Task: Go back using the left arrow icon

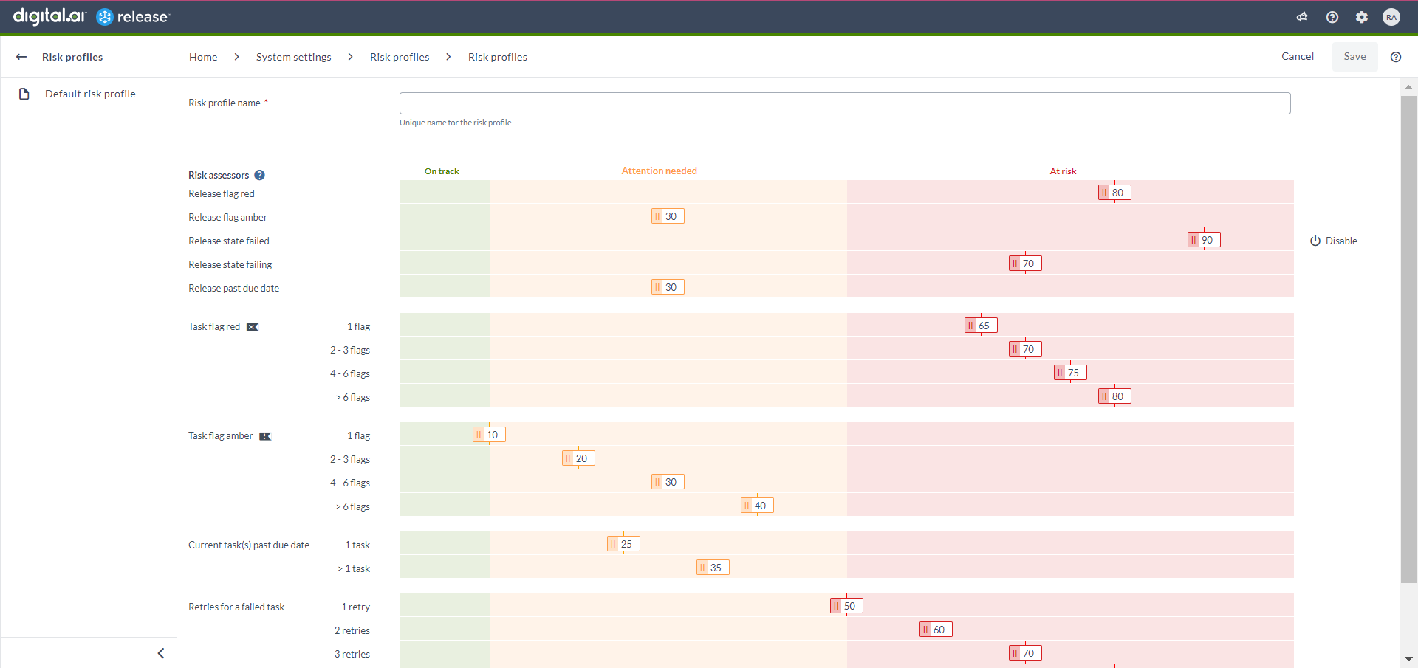Action: pos(21,57)
